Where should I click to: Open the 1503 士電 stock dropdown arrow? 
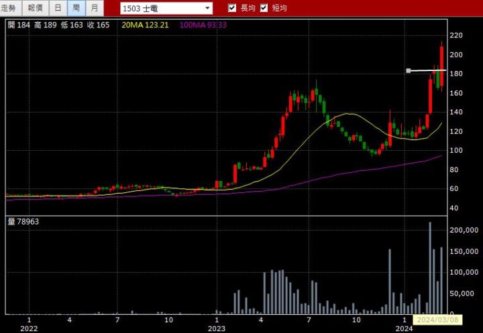point(207,9)
